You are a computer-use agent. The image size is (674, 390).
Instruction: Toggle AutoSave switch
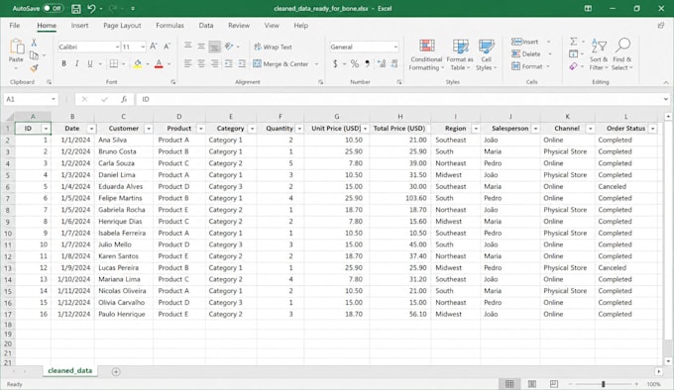[53, 8]
